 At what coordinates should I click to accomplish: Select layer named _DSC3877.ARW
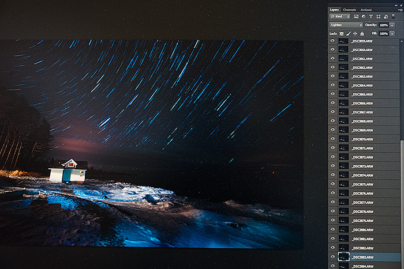click(x=362, y=203)
